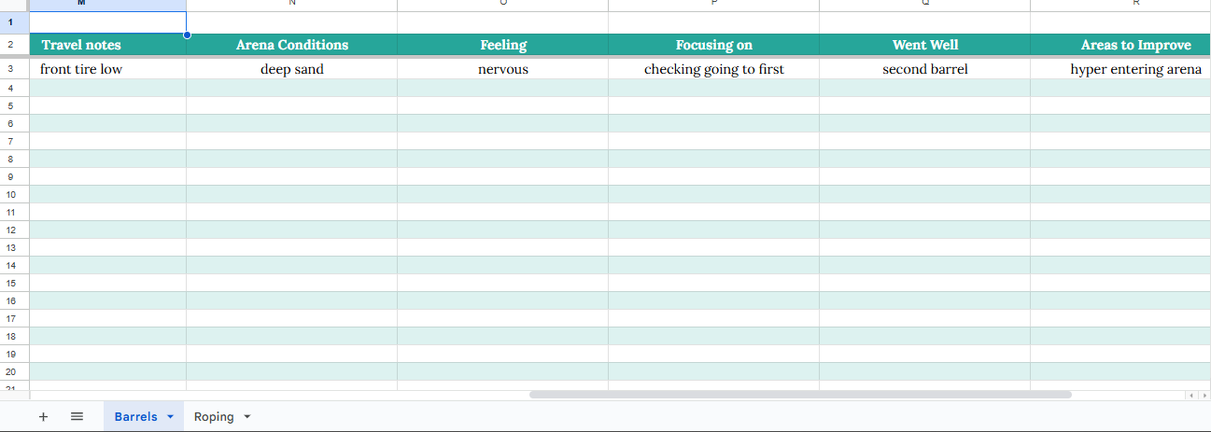
Task: Select the Areas to Improve header cell
Action: [x=1120, y=45]
